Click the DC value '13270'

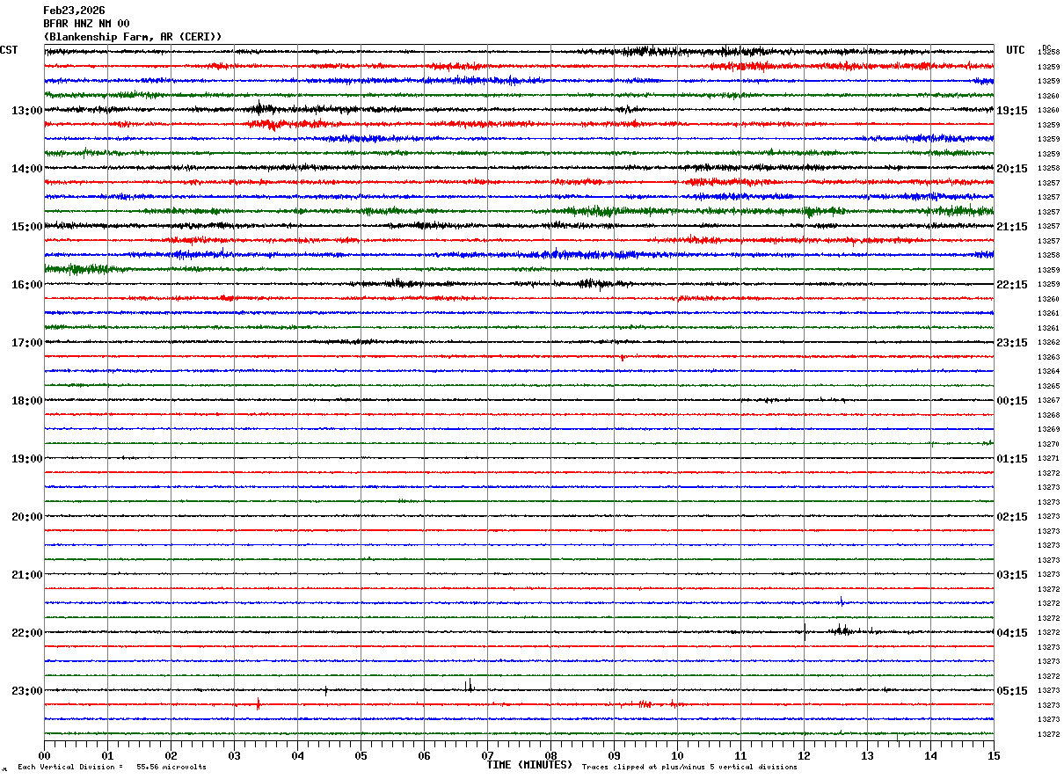pyautogui.click(x=1048, y=445)
